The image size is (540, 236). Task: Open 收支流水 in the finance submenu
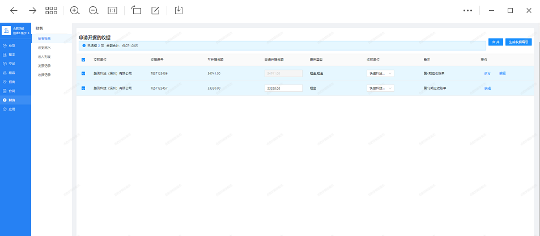[x=44, y=48]
